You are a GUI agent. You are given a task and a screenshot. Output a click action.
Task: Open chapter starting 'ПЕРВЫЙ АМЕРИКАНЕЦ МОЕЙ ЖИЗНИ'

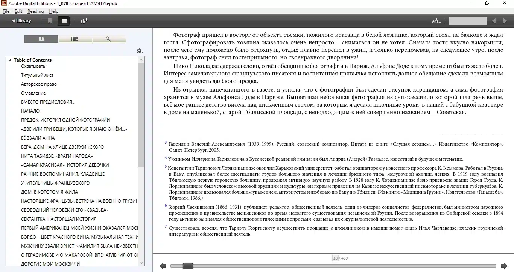click(79, 228)
